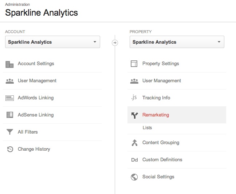236x194 pixels.
Task: Click the AdSense Linking icon
Action: point(10,115)
